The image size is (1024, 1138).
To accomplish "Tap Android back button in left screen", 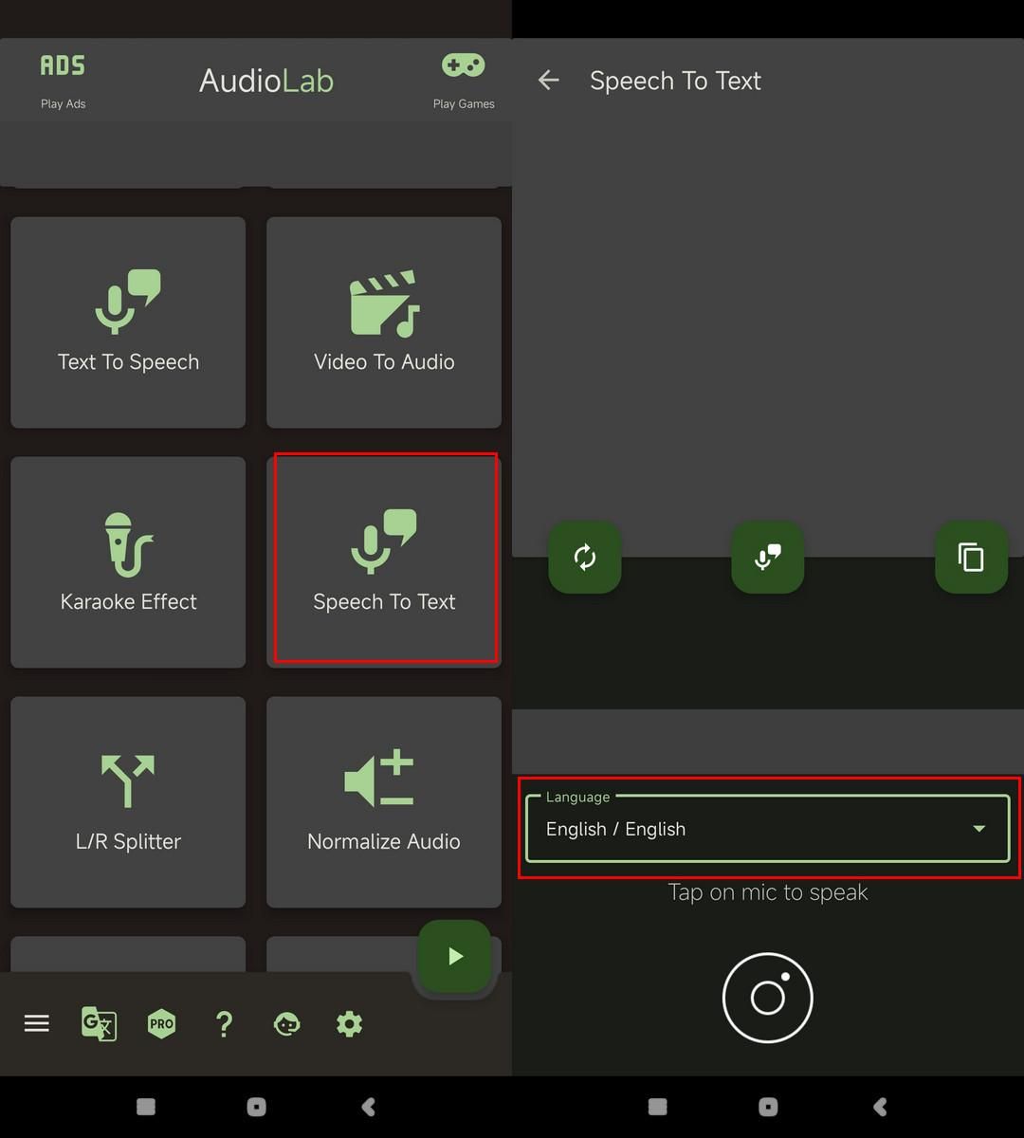I will pyautogui.click(x=369, y=1107).
